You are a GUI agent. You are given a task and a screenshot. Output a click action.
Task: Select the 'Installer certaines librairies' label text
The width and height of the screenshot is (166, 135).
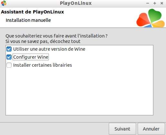coord(42,65)
